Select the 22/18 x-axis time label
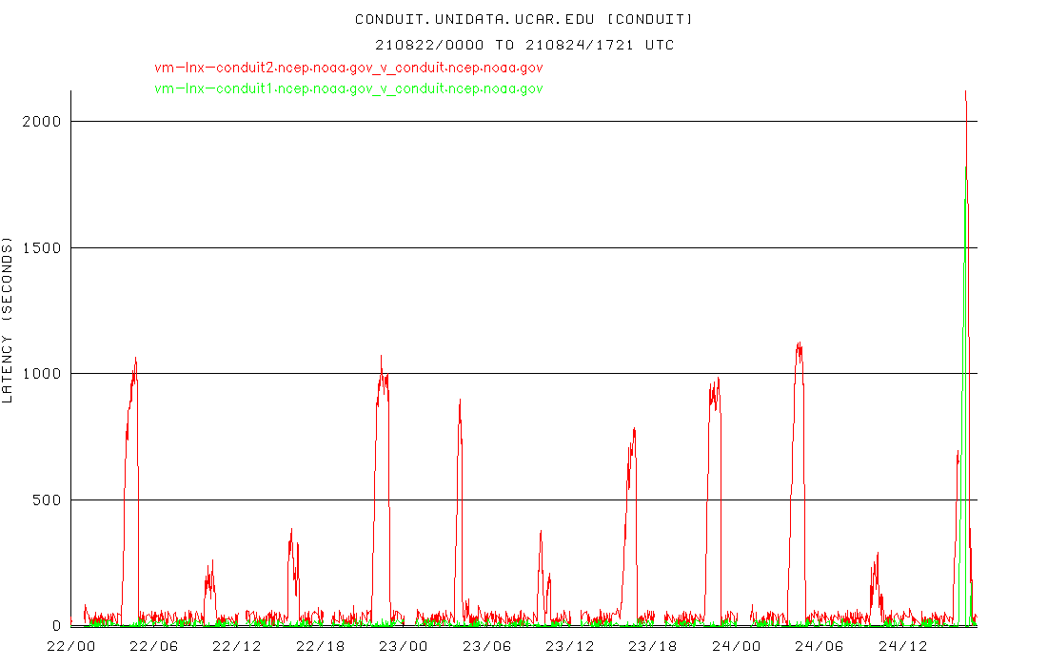The image size is (1047, 666). pos(321,646)
